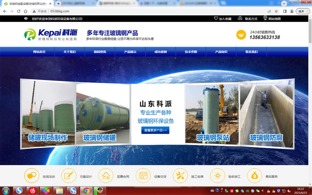
Task: Open the 网站首页 navigation menu item
Action: coord(39,52)
